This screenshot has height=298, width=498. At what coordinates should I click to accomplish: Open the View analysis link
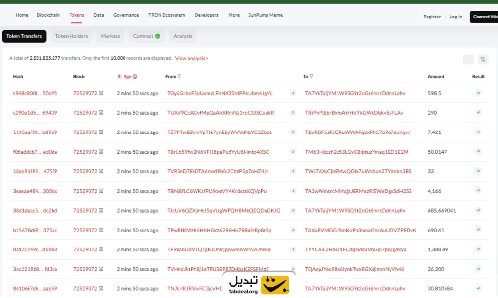191,58
